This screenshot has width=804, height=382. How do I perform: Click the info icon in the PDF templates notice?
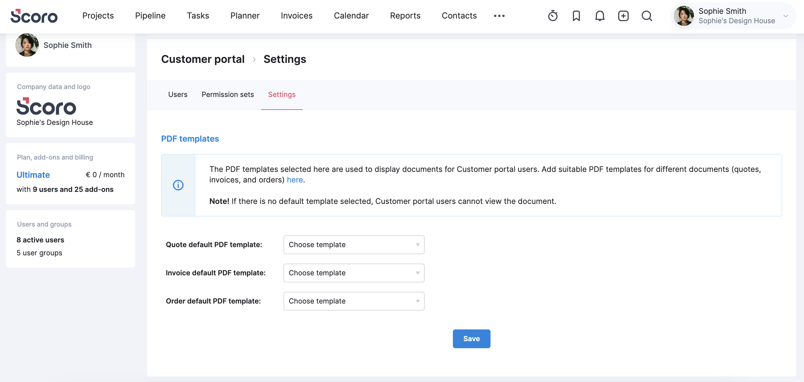pos(178,185)
